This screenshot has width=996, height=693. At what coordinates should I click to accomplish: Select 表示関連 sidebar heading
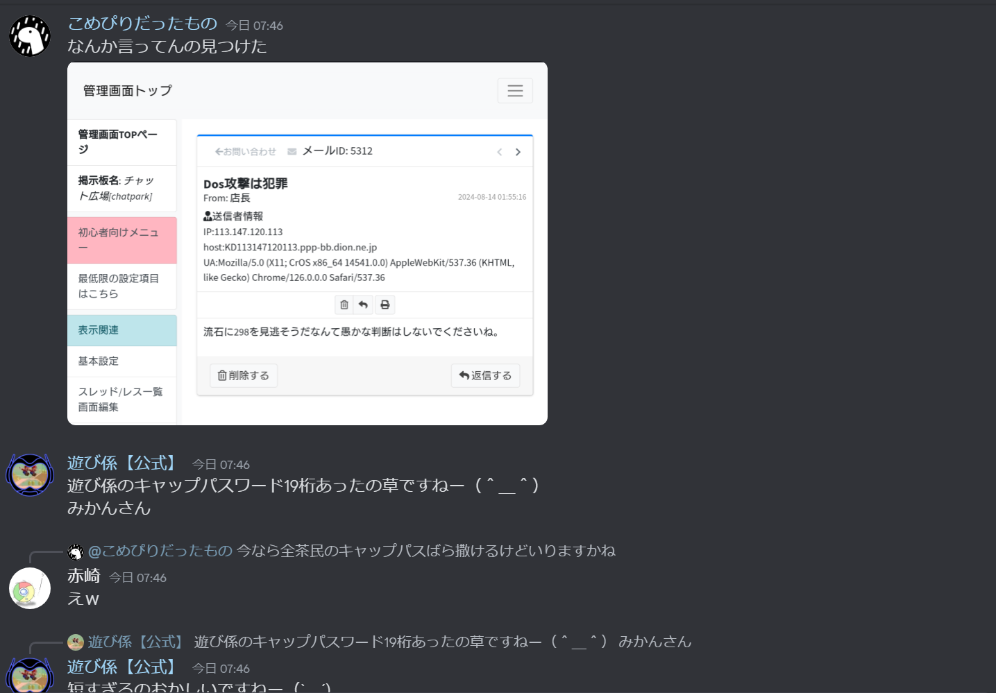click(x=122, y=330)
